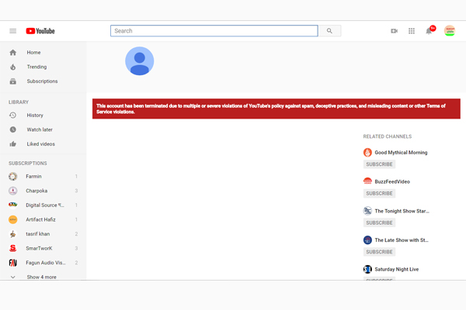Open the YouTube apps grid
This screenshot has width=466, height=310.
point(412,31)
